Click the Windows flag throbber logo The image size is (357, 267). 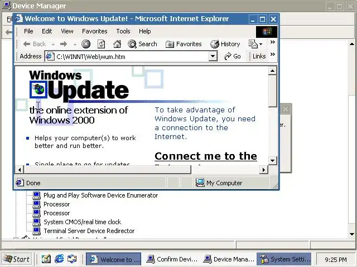tap(267, 32)
